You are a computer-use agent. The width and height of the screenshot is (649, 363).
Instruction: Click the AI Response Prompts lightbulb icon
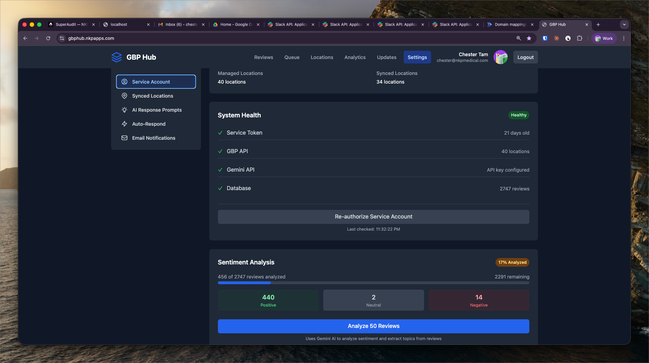124,110
